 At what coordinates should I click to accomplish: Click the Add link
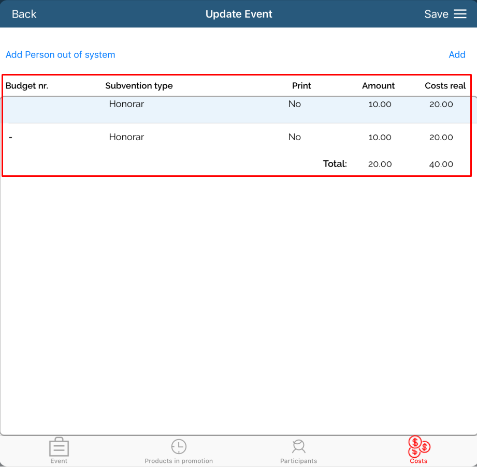(x=457, y=55)
